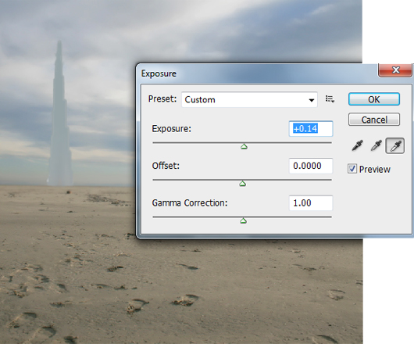The image size is (414, 344).
Task: Confirm with the OK button
Action: click(374, 99)
